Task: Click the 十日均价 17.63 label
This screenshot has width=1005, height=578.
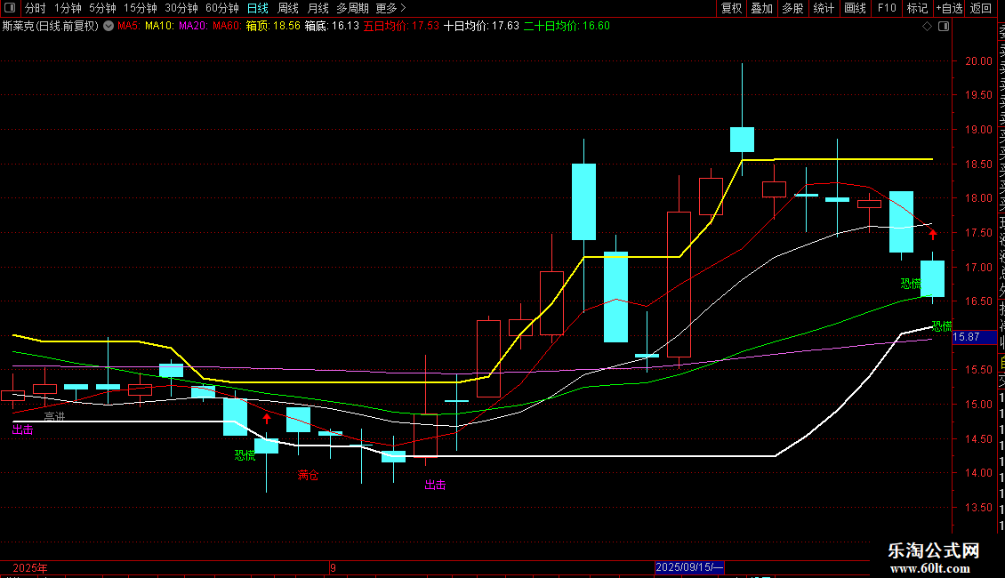Action: pos(481,26)
